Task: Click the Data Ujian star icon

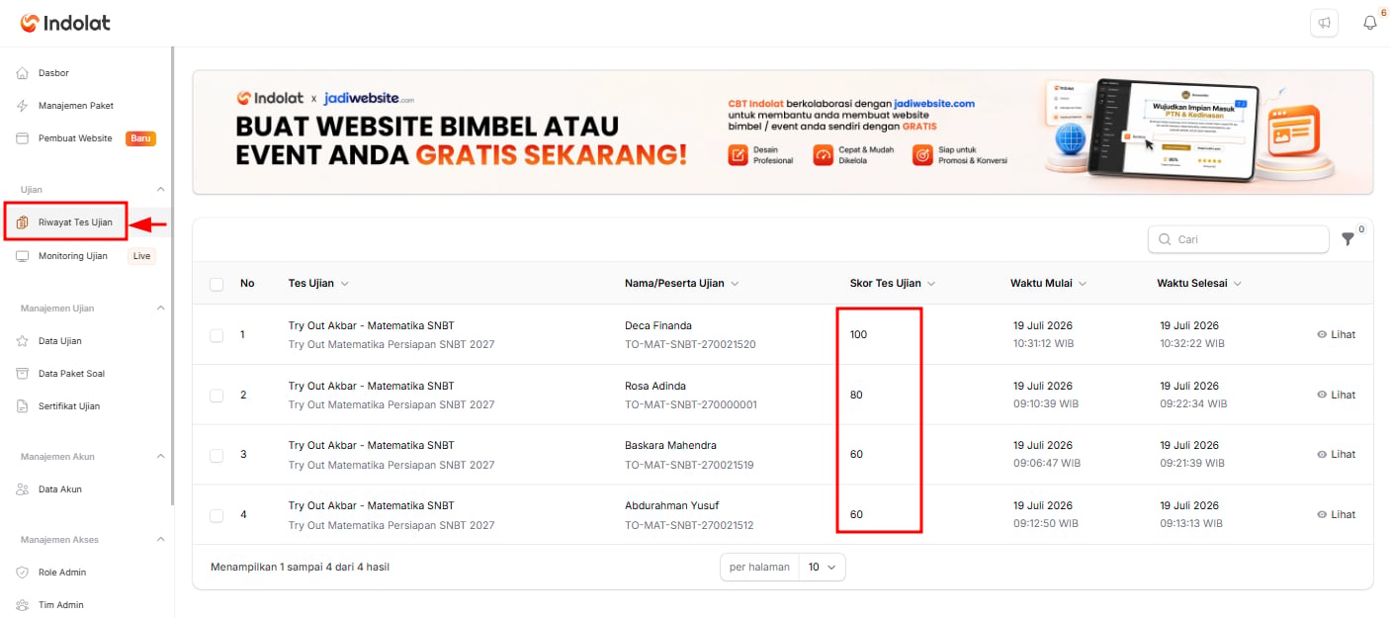Action: 23,341
